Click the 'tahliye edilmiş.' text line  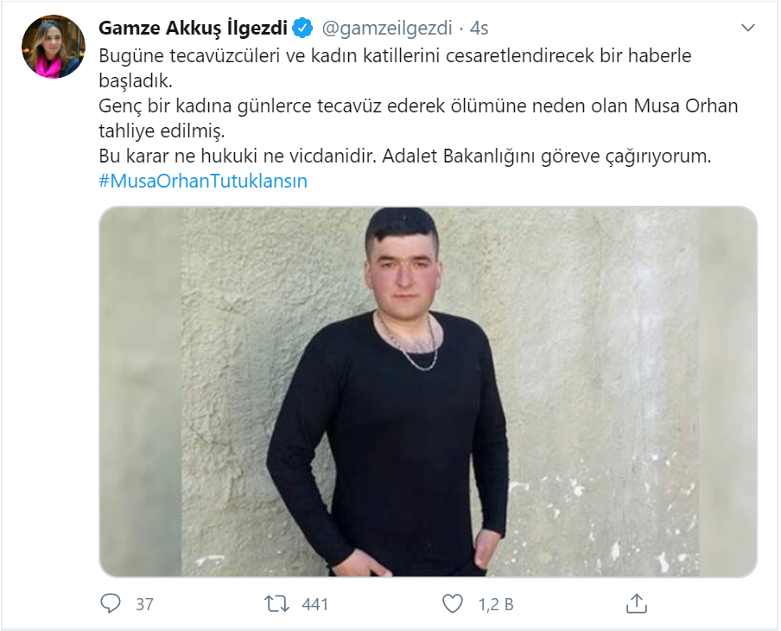[162, 131]
